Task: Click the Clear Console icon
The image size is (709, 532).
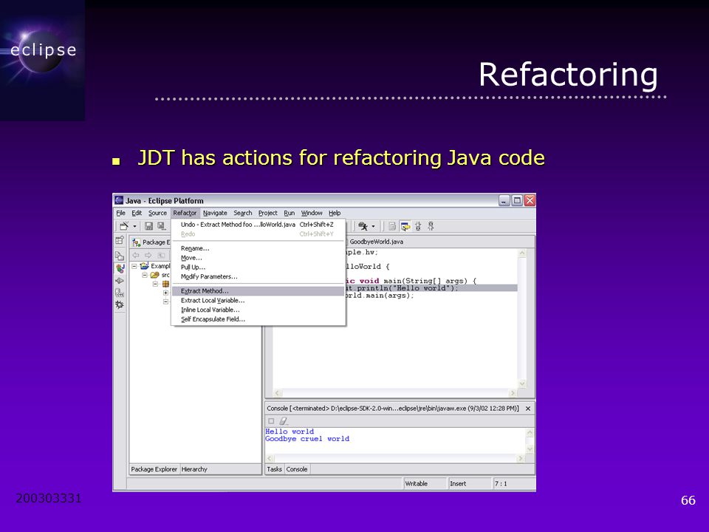Action: pos(283,421)
